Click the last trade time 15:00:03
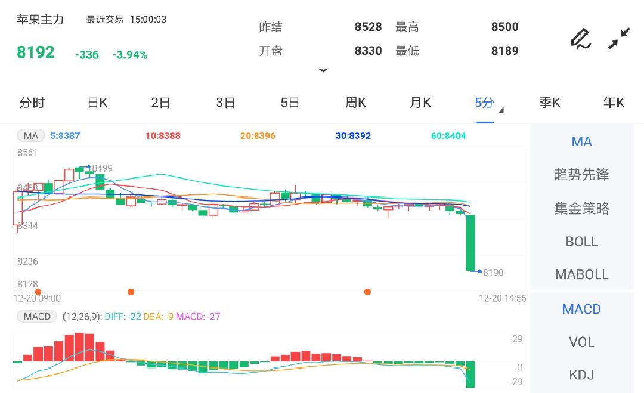 click(148, 19)
